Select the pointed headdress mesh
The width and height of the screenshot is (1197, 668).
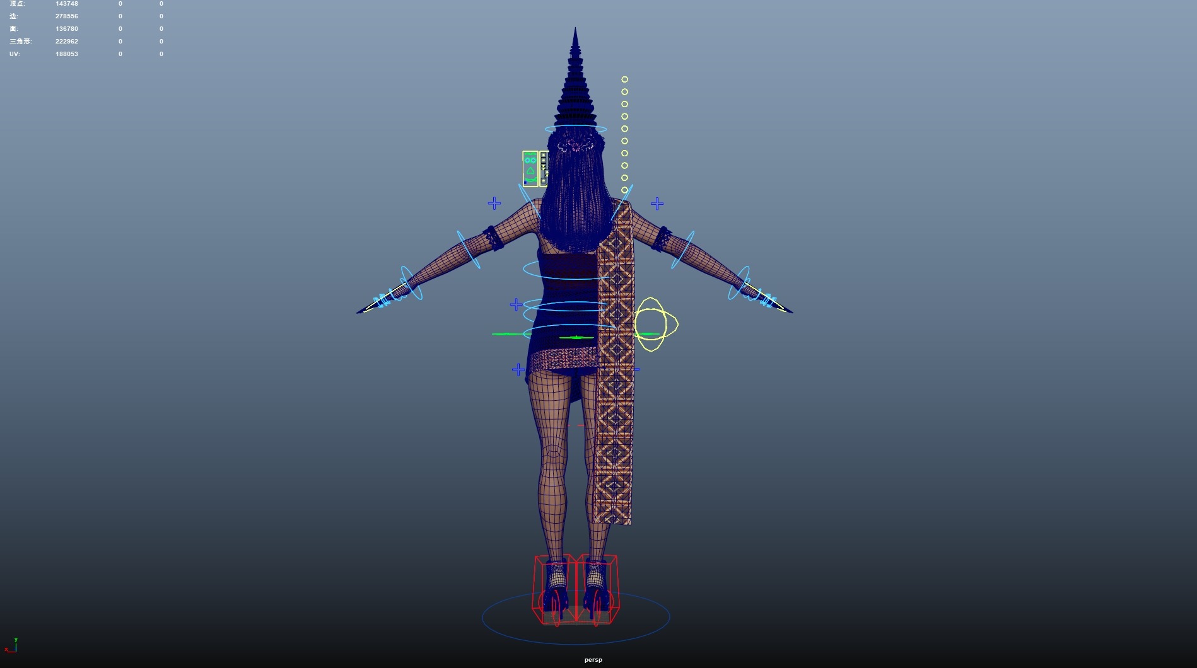(575, 79)
